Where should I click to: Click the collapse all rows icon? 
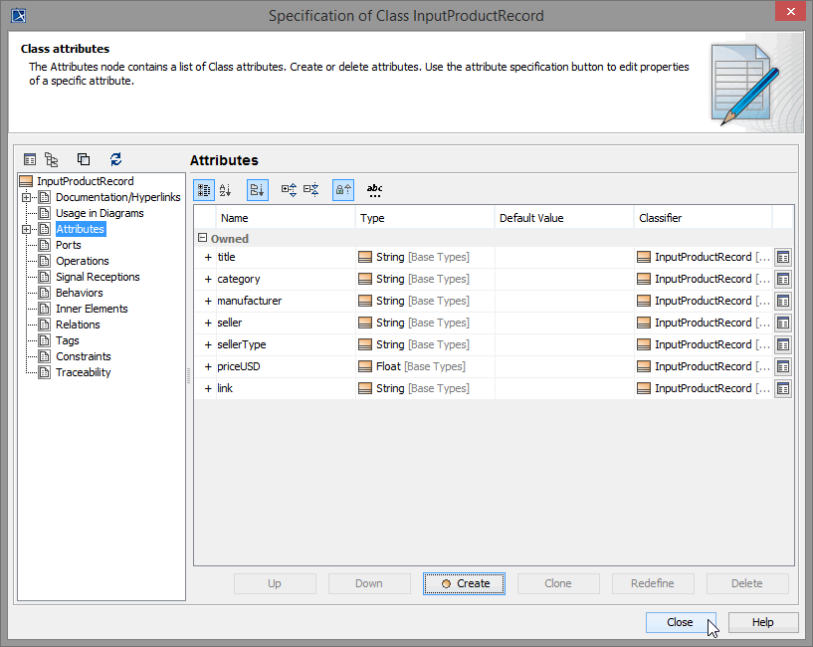coord(311,190)
